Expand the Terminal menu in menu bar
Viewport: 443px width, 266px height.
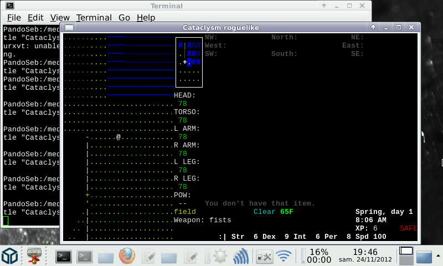94,18
